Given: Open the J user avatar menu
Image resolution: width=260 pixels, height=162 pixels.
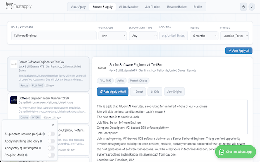Looking at the screenshot, I should pyautogui.click(x=251, y=7).
